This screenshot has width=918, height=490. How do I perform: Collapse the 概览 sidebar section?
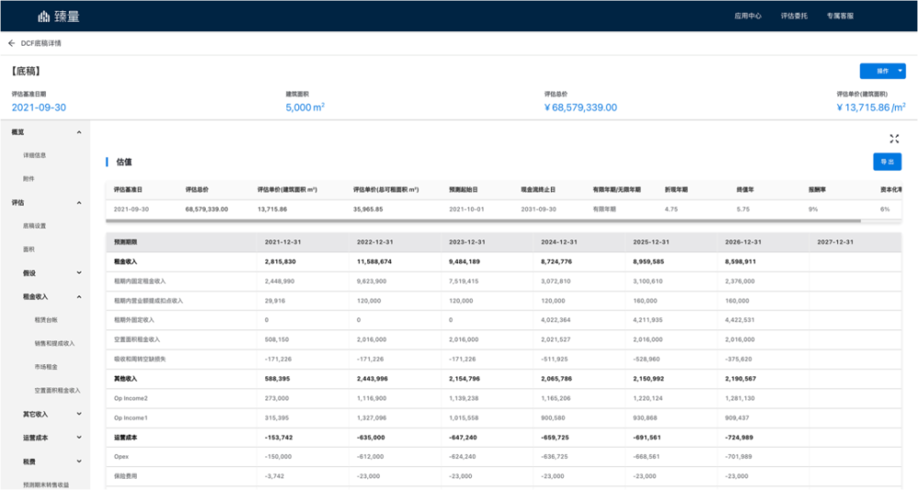[x=80, y=132]
